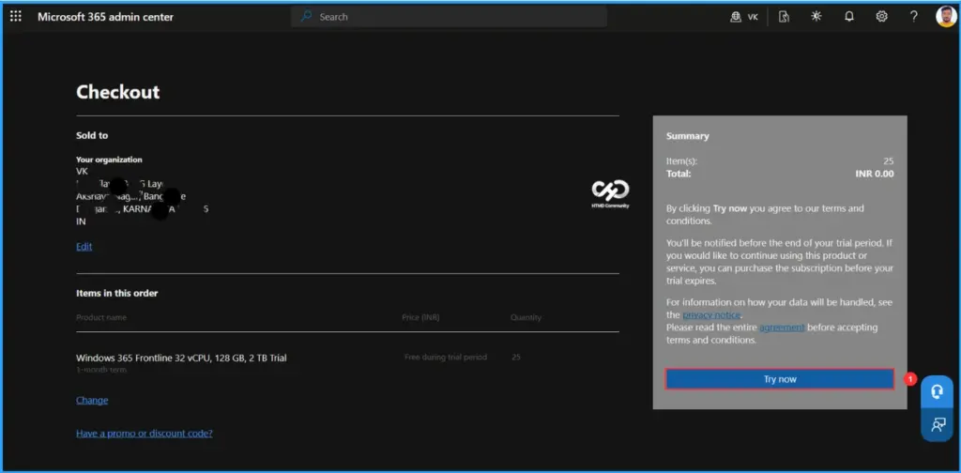Click the '1-month term' text
This screenshot has width=961, height=473.
[x=101, y=370]
